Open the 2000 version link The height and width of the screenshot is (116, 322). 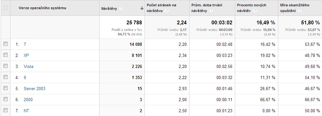point(28,100)
